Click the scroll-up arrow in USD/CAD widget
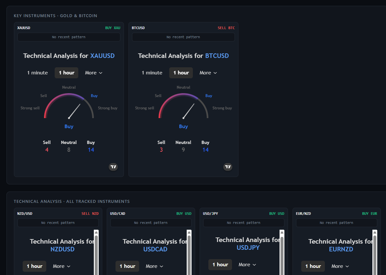This screenshot has height=275, width=386. coord(189,232)
